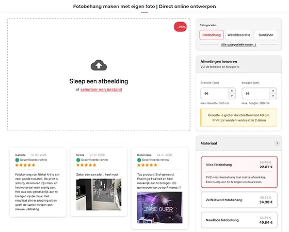Select the Wanddecoratie category
The width and height of the screenshot is (289, 232).
238,35
